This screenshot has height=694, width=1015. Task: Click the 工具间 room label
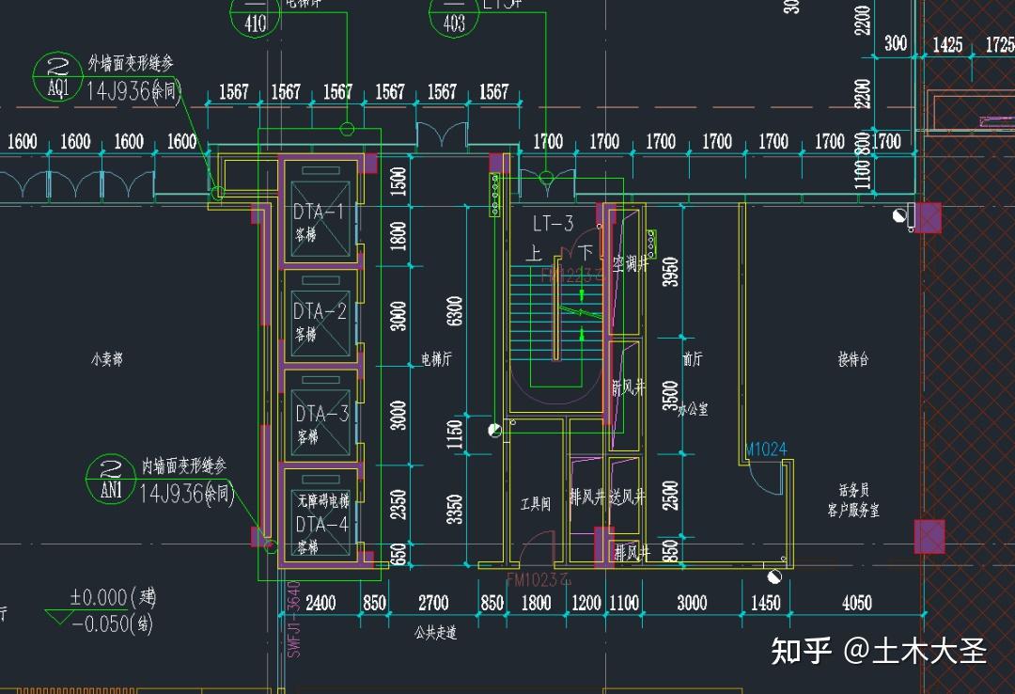pos(536,503)
